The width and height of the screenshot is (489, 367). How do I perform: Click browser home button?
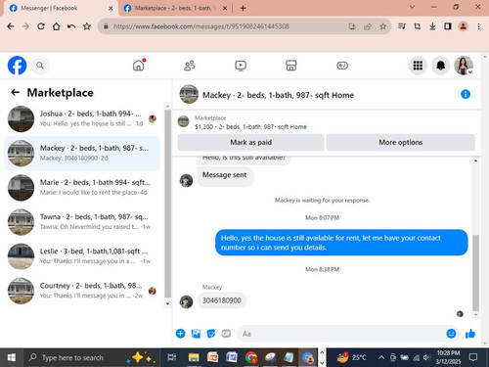[x=56, y=26]
